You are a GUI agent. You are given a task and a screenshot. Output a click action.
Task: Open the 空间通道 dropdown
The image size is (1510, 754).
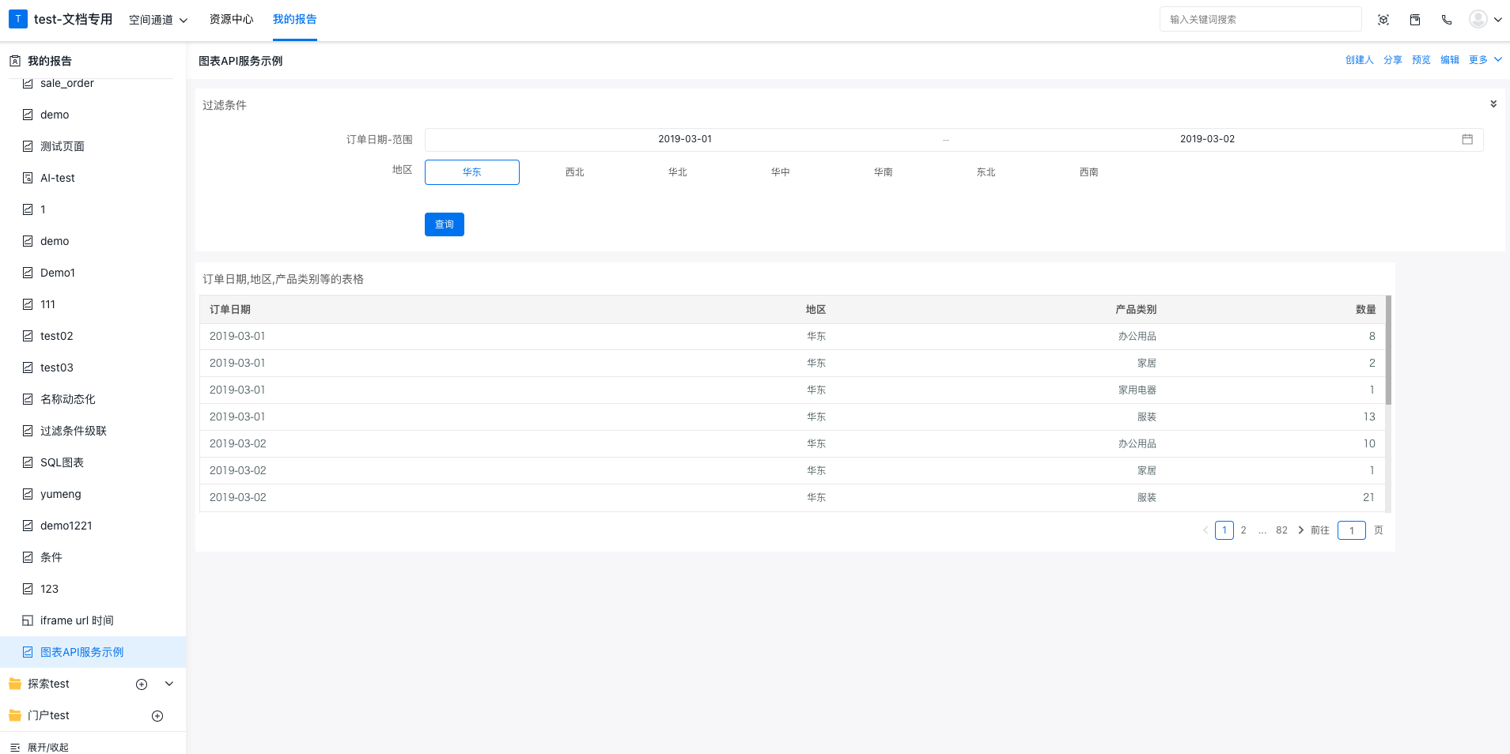[158, 20]
